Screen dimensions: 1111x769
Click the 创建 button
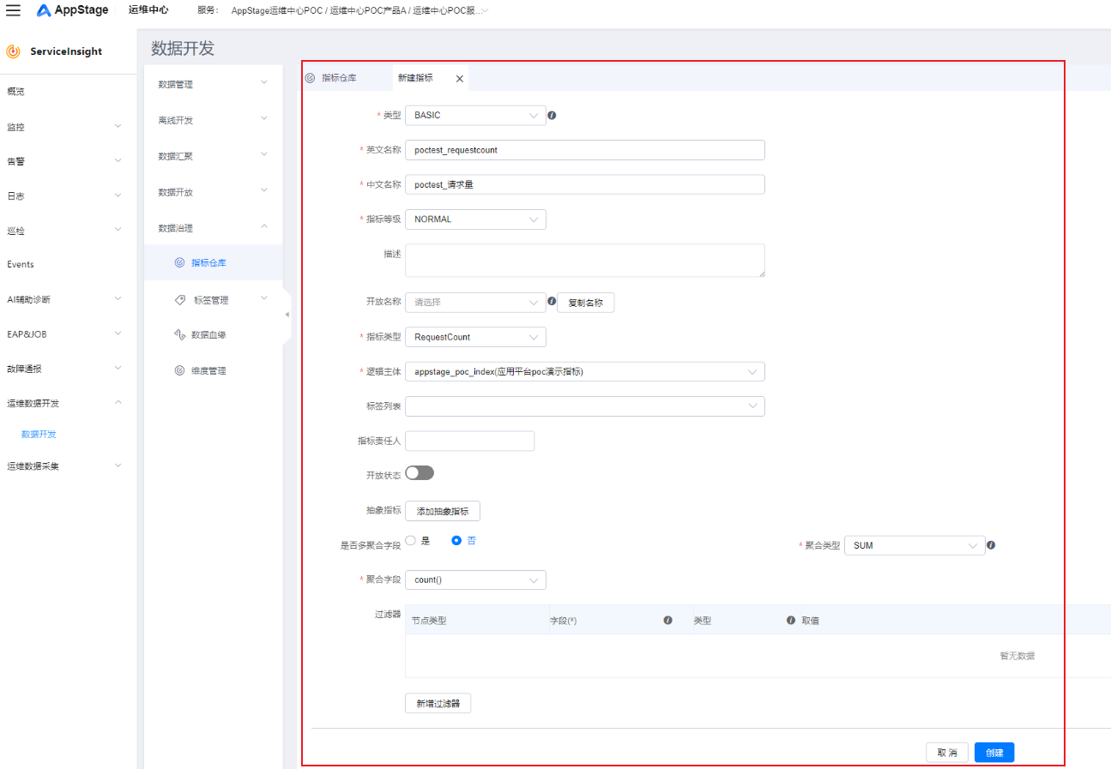pos(993,753)
